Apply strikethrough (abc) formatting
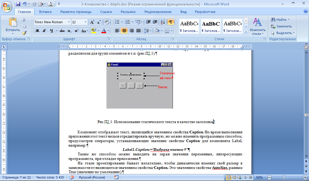Viewport: 309px width, 181px height. (x=62, y=31)
